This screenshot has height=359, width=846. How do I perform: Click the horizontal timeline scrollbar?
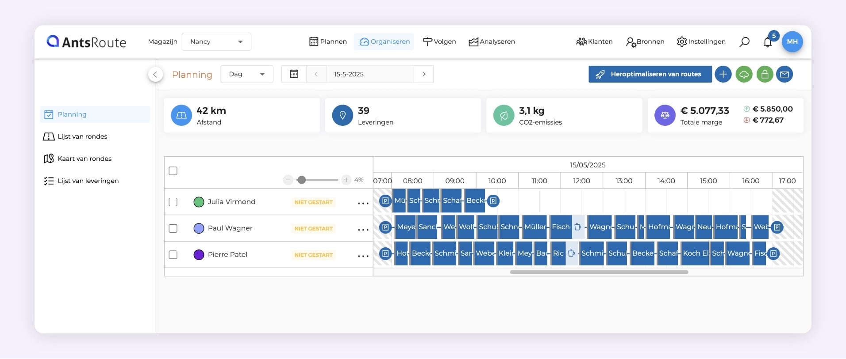click(599, 272)
